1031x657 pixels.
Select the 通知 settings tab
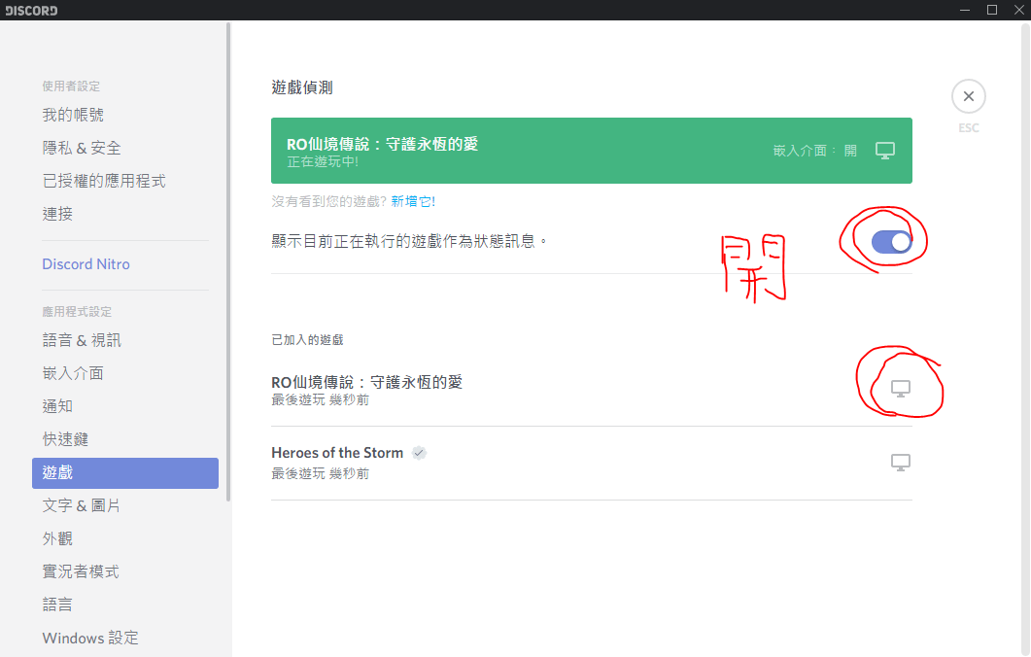[58, 406]
